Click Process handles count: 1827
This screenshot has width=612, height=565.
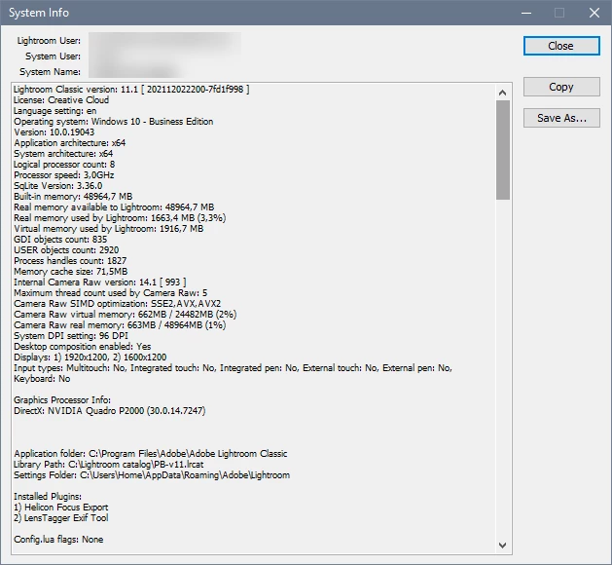pos(70,261)
